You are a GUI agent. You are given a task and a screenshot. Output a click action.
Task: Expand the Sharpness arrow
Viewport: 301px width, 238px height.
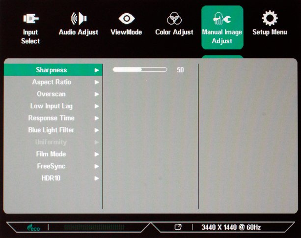97,70
